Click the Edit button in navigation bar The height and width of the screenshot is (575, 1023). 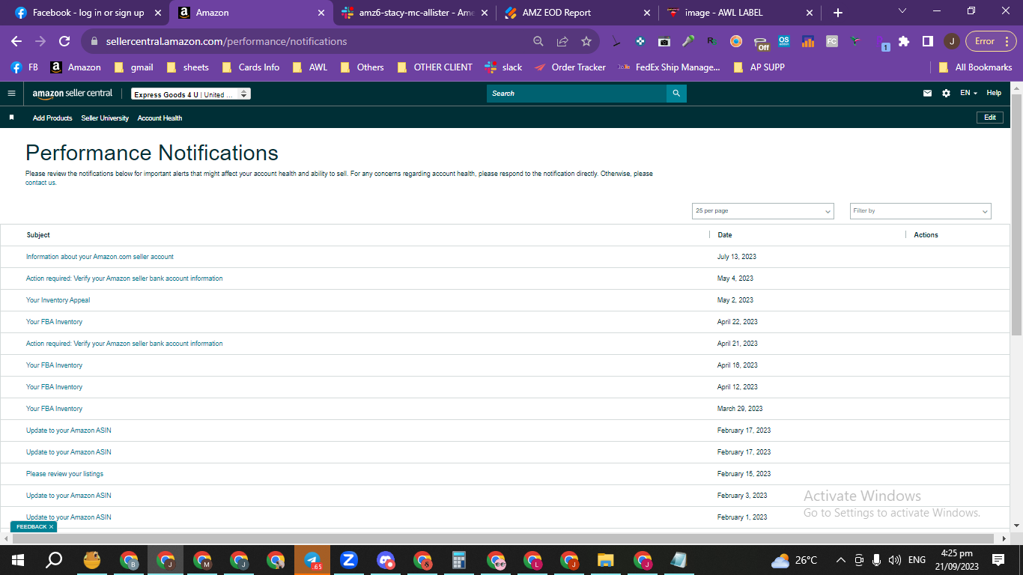point(989,118)
